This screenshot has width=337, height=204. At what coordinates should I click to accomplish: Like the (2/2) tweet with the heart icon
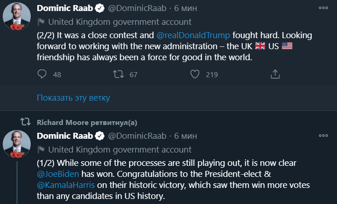point(195,74)
